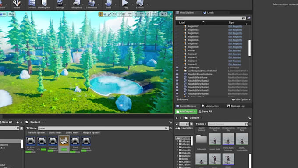
Task: Toggle the Static Mesh filter
Action: [55, 132]
